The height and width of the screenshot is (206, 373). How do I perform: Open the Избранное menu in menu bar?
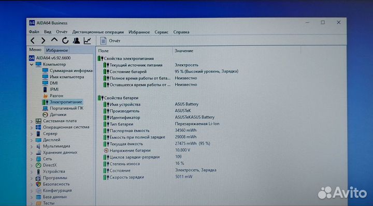[139, 32]
